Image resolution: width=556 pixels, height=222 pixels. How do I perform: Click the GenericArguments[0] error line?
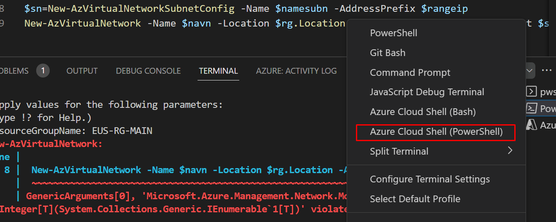[187, 196]
